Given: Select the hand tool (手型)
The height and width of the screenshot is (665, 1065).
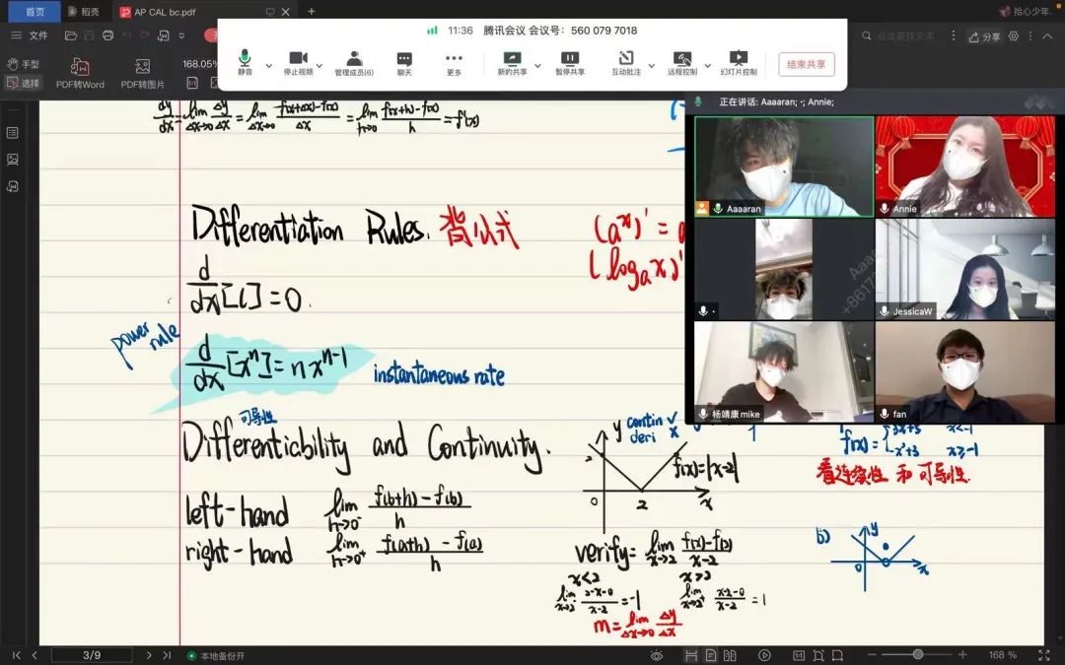Looking at the screenshot, I should point(24,64).
